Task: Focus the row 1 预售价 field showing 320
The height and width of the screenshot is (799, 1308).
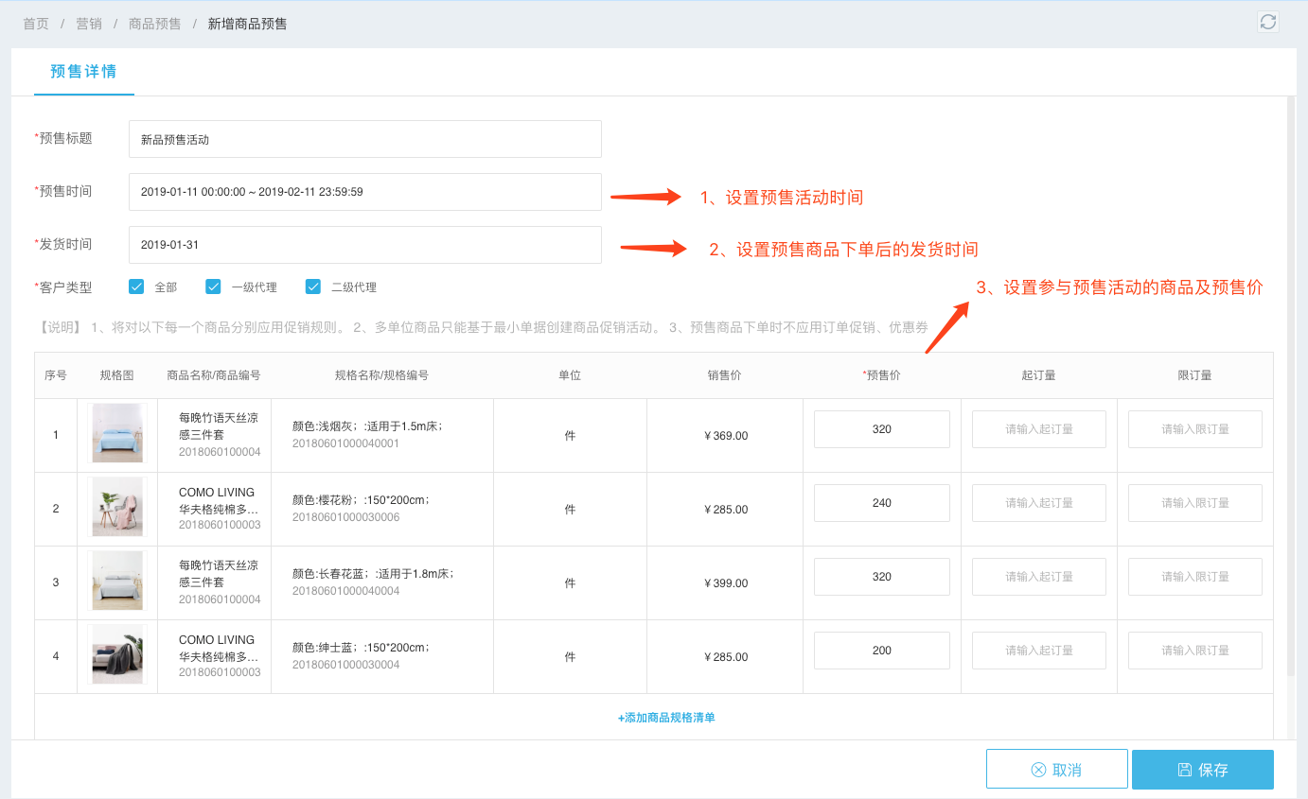Action: pyautogui.click(x=881, y=429)
